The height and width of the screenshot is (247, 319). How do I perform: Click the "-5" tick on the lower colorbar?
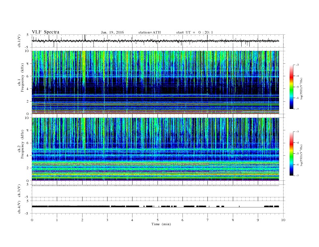tap(297, 153)
